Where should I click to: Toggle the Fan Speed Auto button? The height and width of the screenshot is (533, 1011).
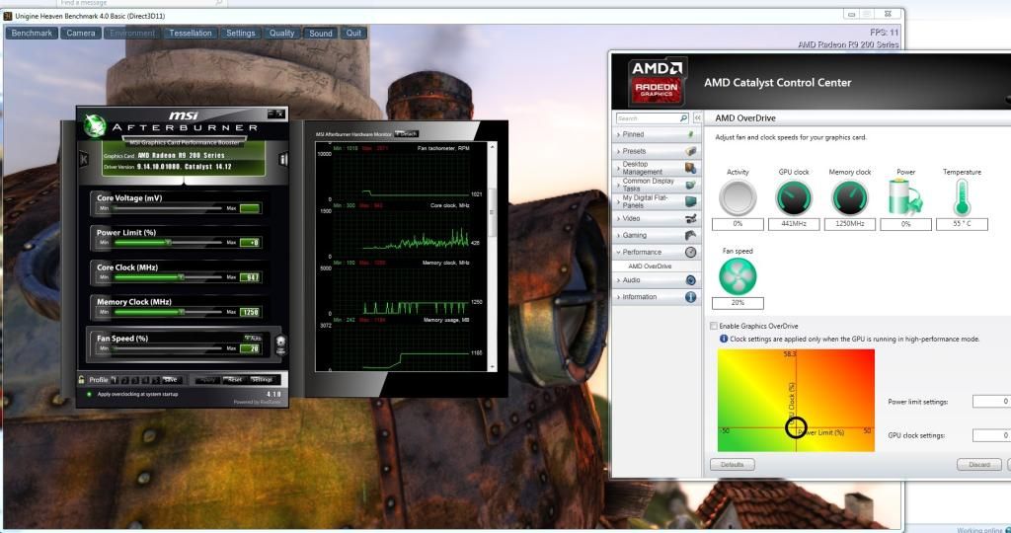253,338
